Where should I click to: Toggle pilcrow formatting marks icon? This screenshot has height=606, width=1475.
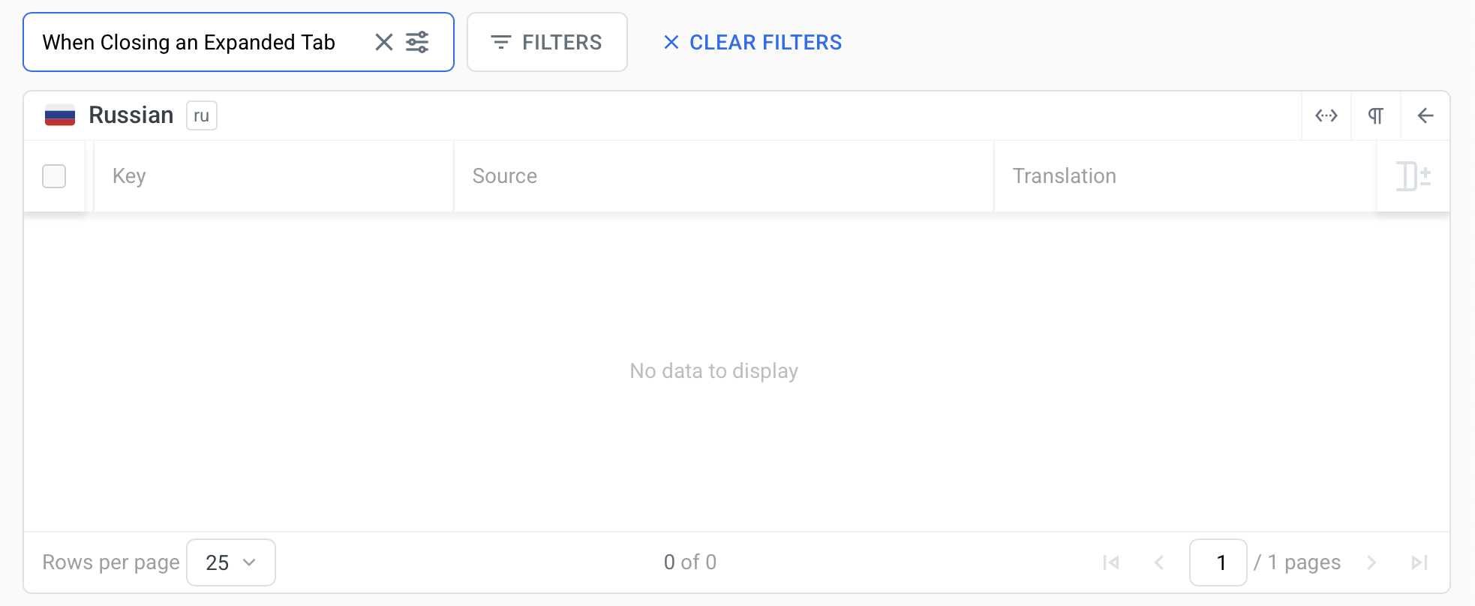1375,115
